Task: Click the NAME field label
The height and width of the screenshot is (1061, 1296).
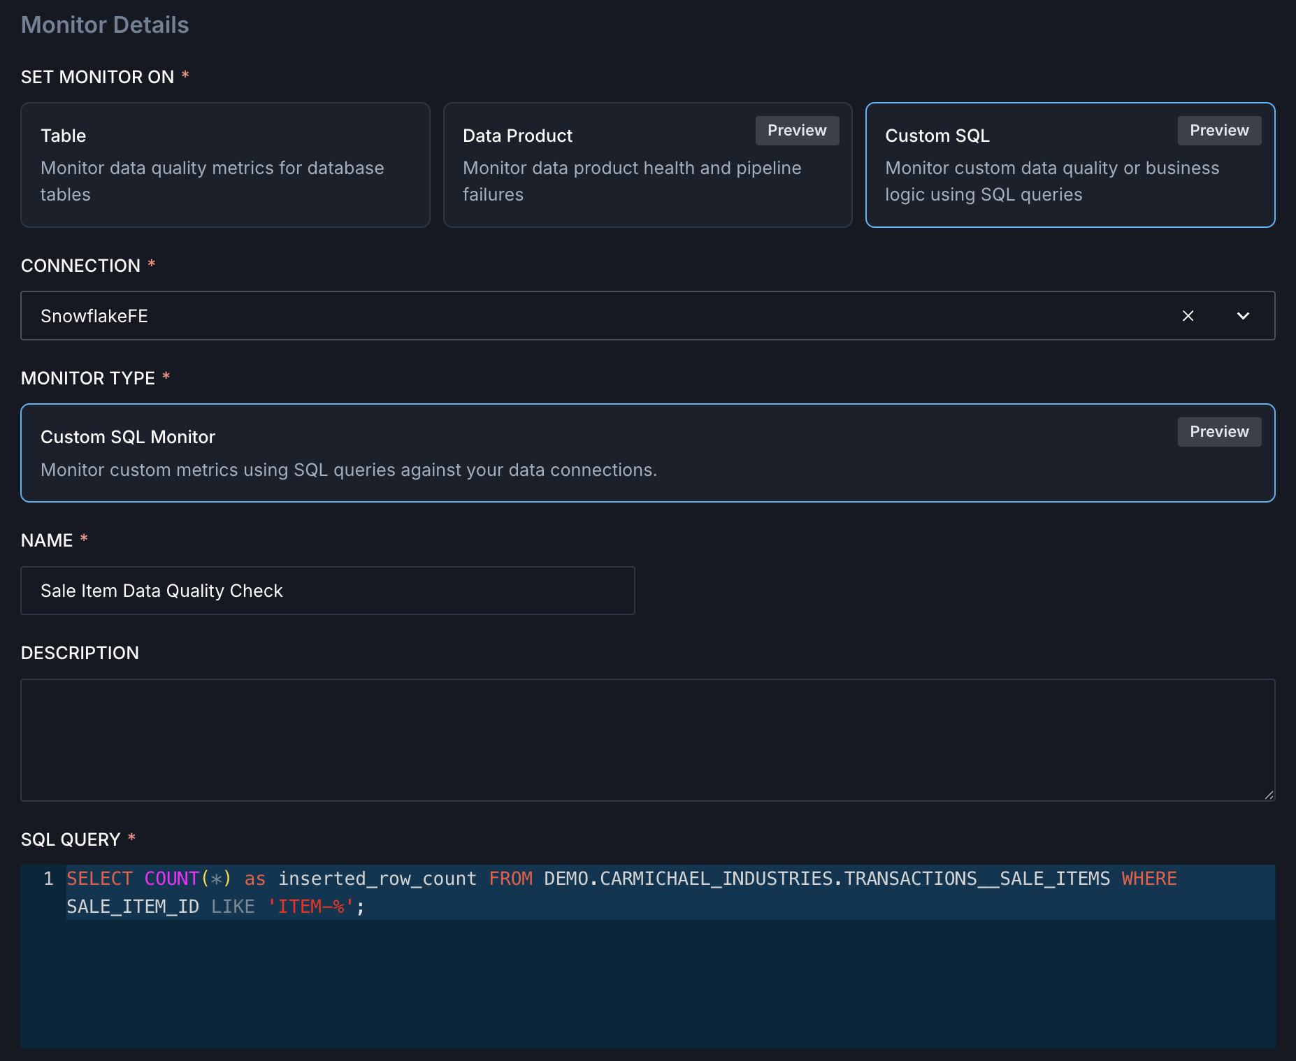Action: coord(46,540)
